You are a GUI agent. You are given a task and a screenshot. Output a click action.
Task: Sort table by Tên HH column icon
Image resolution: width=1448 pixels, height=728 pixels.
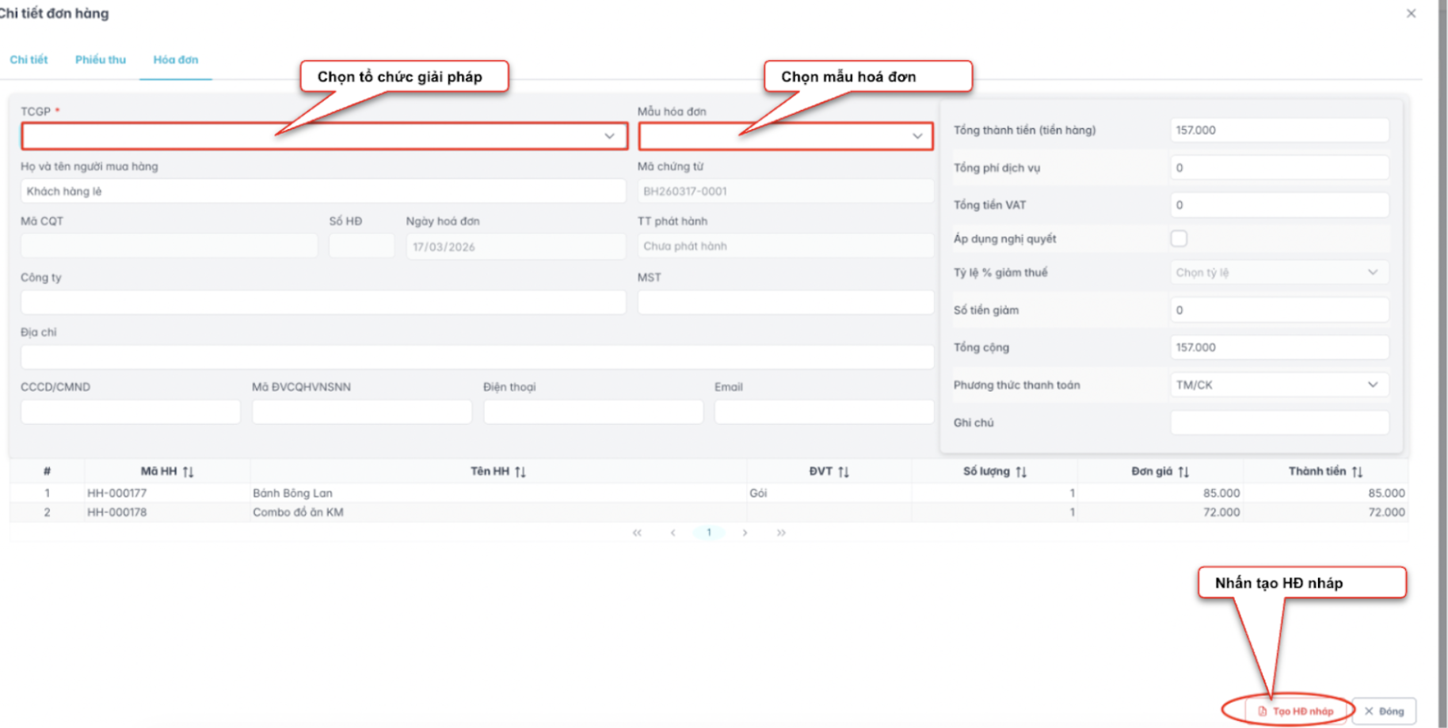click(520, 472)
